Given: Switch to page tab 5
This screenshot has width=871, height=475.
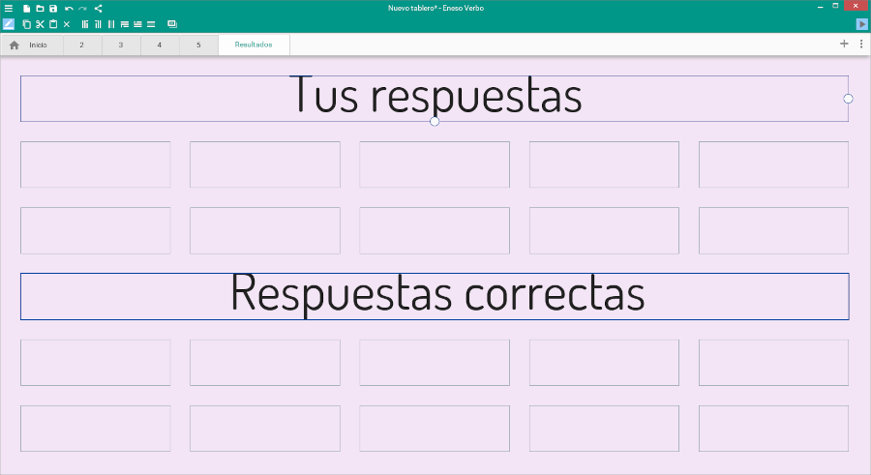Looking at the screenshot, I should pyautogui.click(x=198, y=45).
